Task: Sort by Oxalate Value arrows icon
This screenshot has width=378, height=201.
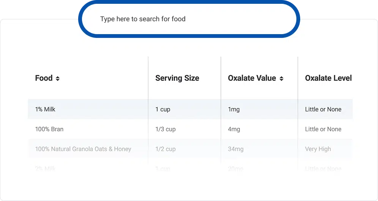Action: point(281,79)
